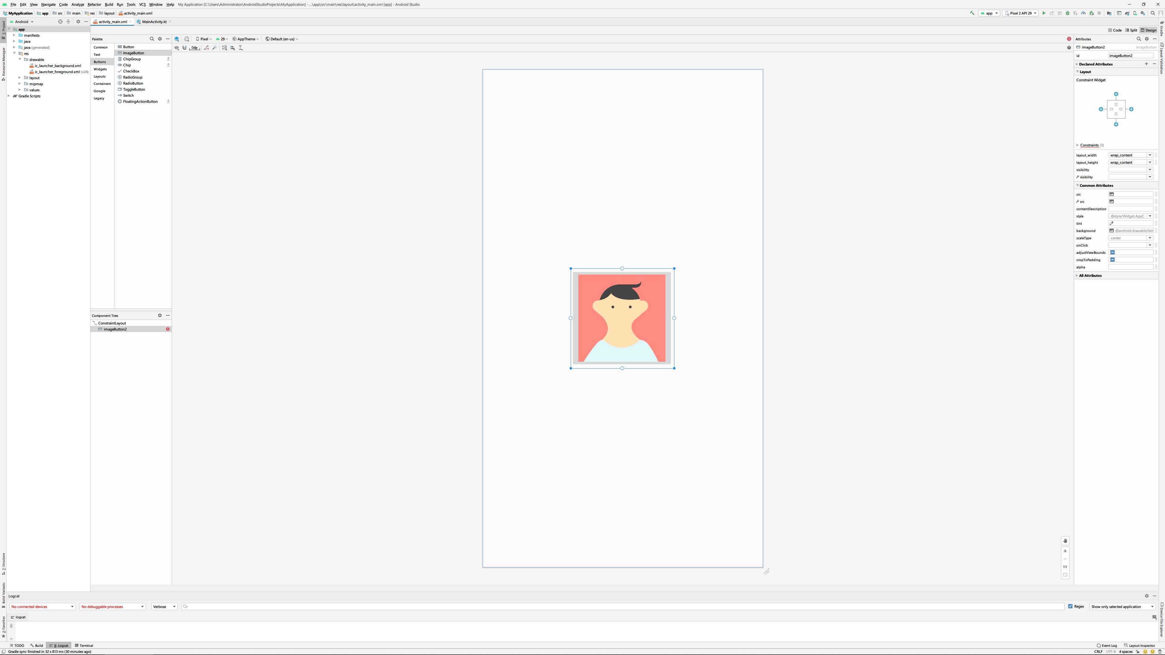Click Infer Constraints magic wand icon
This screenshot has height=655, width=1165.
point(215,48)
